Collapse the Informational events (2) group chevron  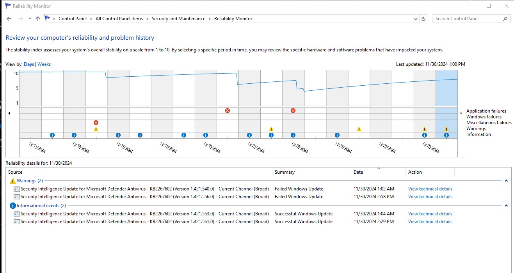(x=506, y=206)
